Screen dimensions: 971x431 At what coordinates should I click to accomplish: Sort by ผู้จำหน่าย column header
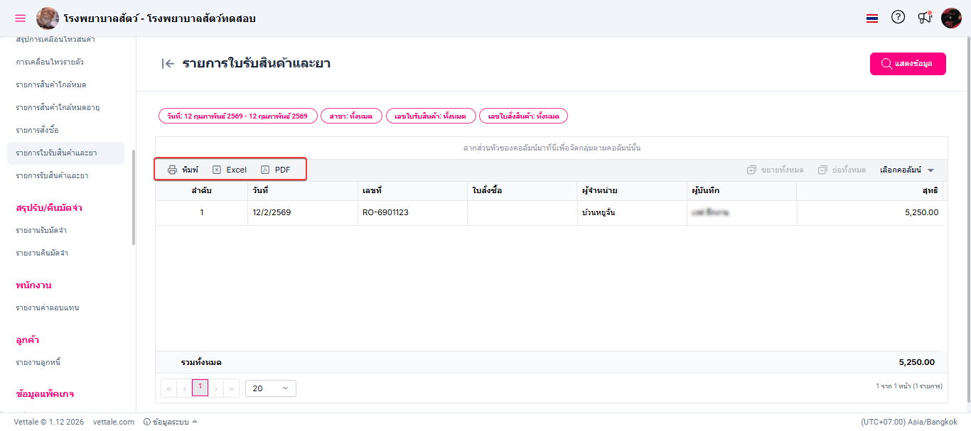pyautogui.click(x=631, y=191)
